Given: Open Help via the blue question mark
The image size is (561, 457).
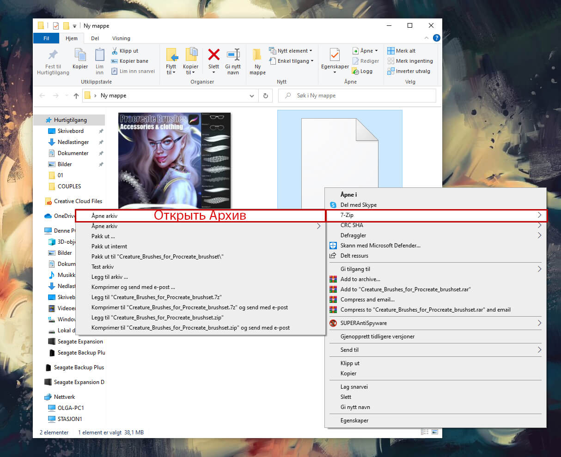Looking at the screenshot, I should click(x=436, y=38).
